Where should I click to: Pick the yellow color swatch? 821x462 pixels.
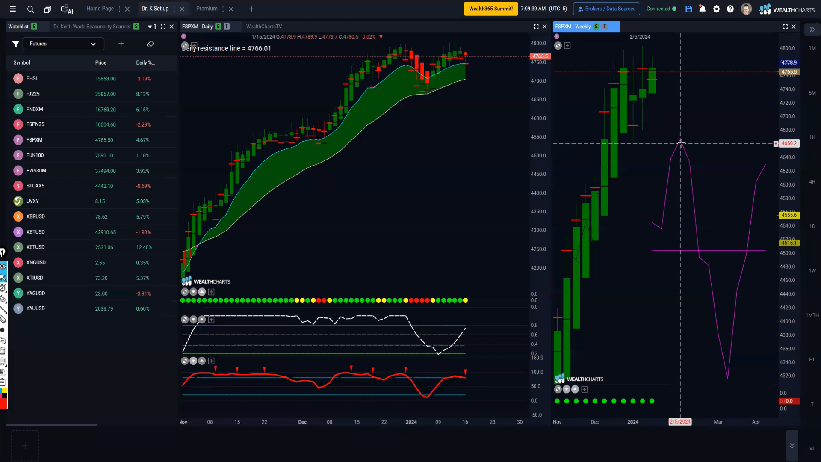[x=5, y=390]
